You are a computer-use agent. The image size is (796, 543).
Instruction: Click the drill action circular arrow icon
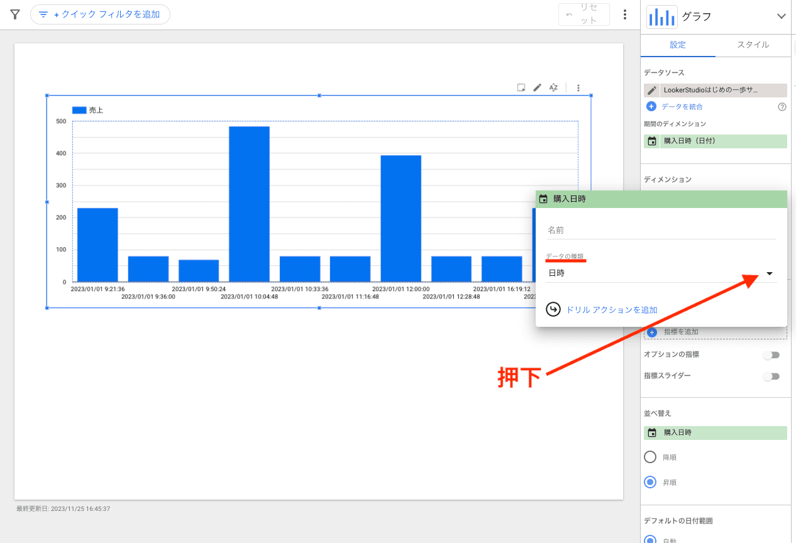coord(553,310)
